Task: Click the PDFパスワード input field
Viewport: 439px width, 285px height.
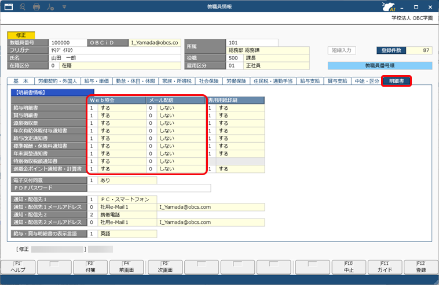Action: [149, 188]
